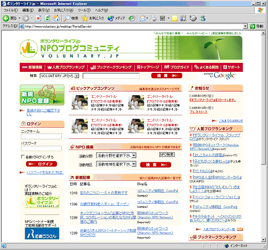Image resolution: width=268 pixels, height=250 pixels.
Task: Click the round grey toolbar icon
Action: (193, 18)
